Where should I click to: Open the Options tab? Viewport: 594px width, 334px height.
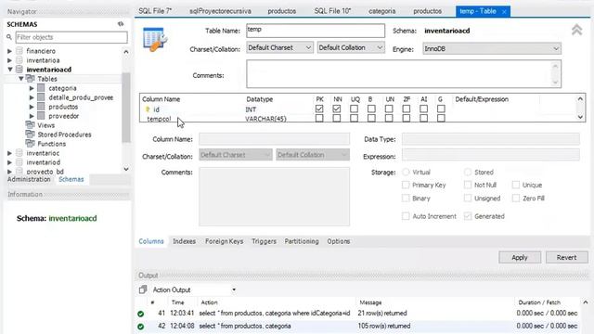point(338,241)
